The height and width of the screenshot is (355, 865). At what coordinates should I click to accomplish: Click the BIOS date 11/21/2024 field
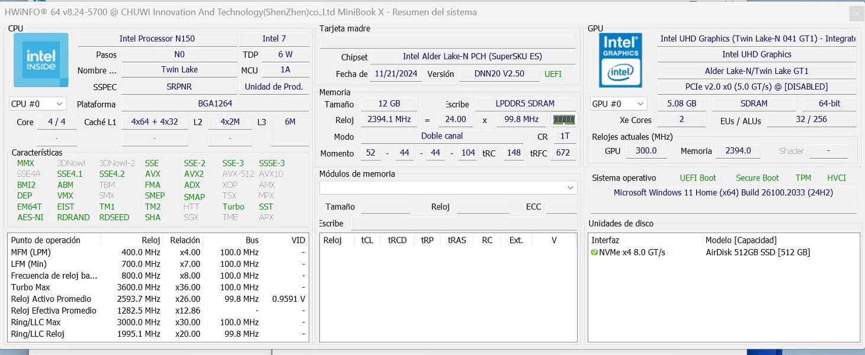[396, 74]
